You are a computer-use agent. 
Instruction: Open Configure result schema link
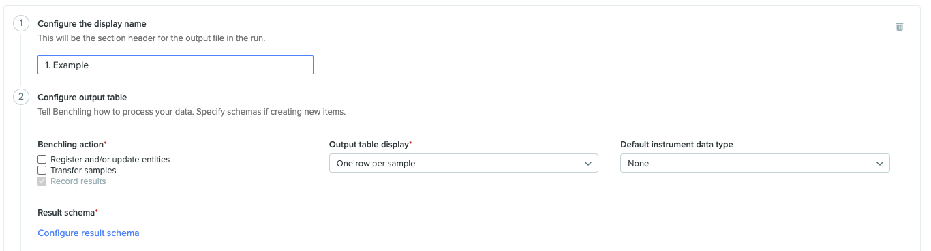pyautogui.click(x=89, y=233)
